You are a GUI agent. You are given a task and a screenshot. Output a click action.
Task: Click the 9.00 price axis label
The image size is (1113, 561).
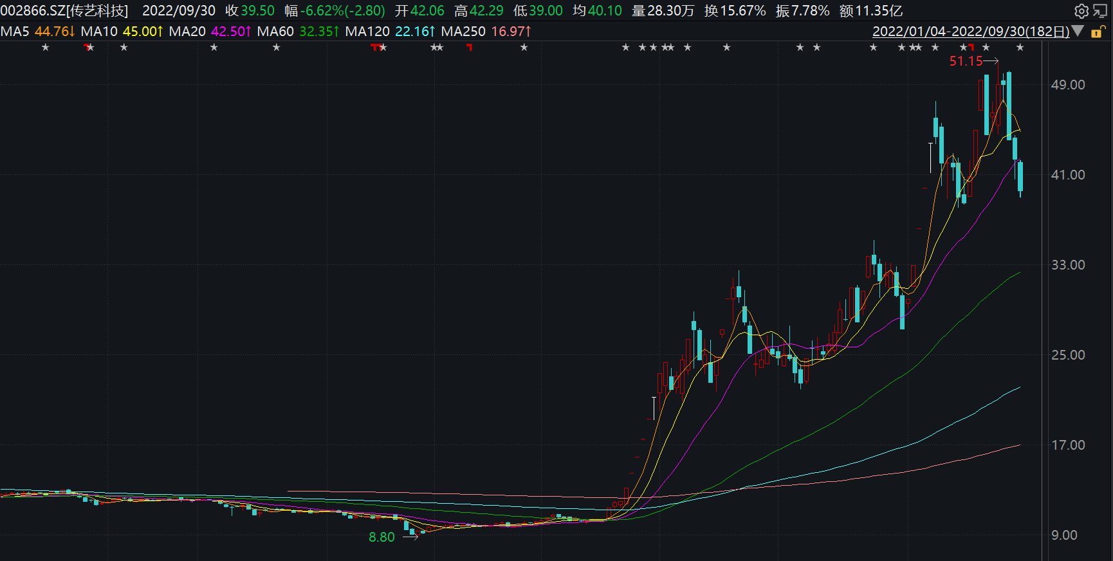pyautogui.click(x=1064, y=535)
